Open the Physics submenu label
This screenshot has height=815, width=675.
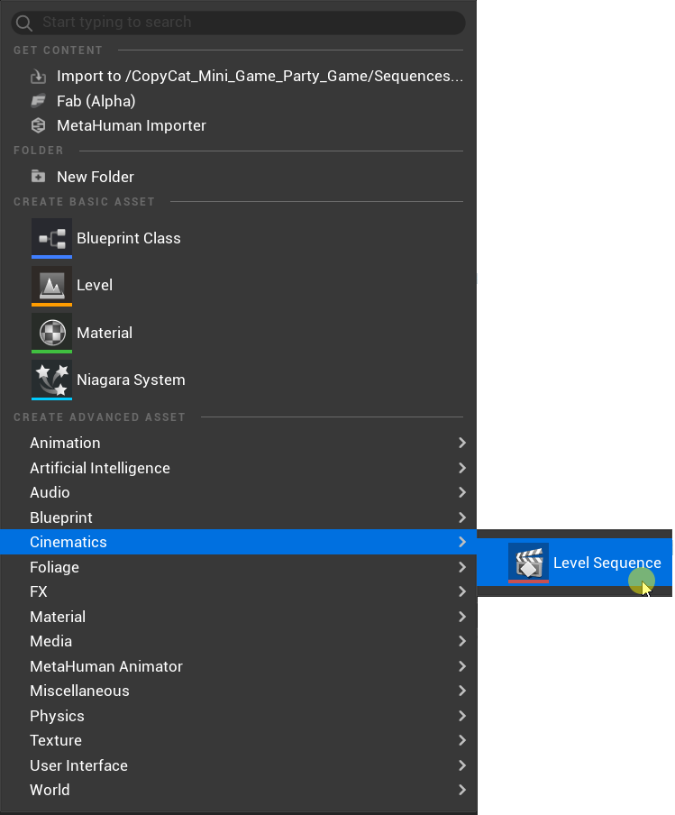(57, 716)
